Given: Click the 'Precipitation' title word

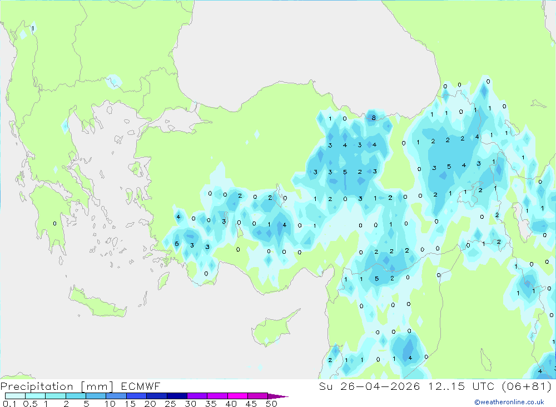Looking at the screenshot, I should click(37, 386).
